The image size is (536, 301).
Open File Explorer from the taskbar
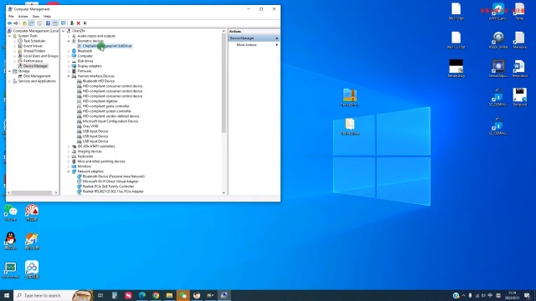click(x=169, y=295)
